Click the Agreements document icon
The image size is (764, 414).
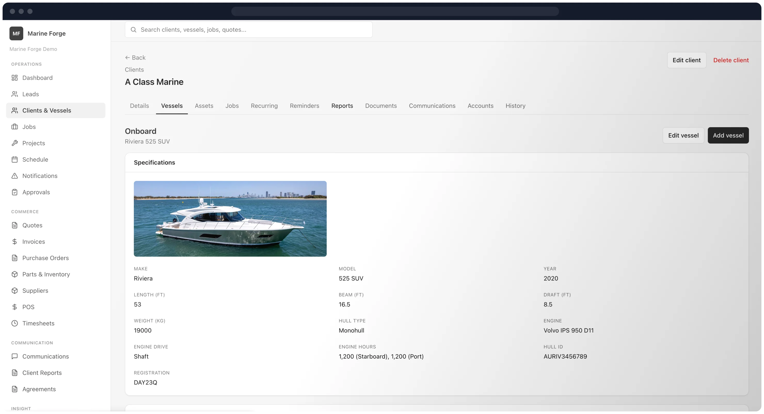coord(14,389)
